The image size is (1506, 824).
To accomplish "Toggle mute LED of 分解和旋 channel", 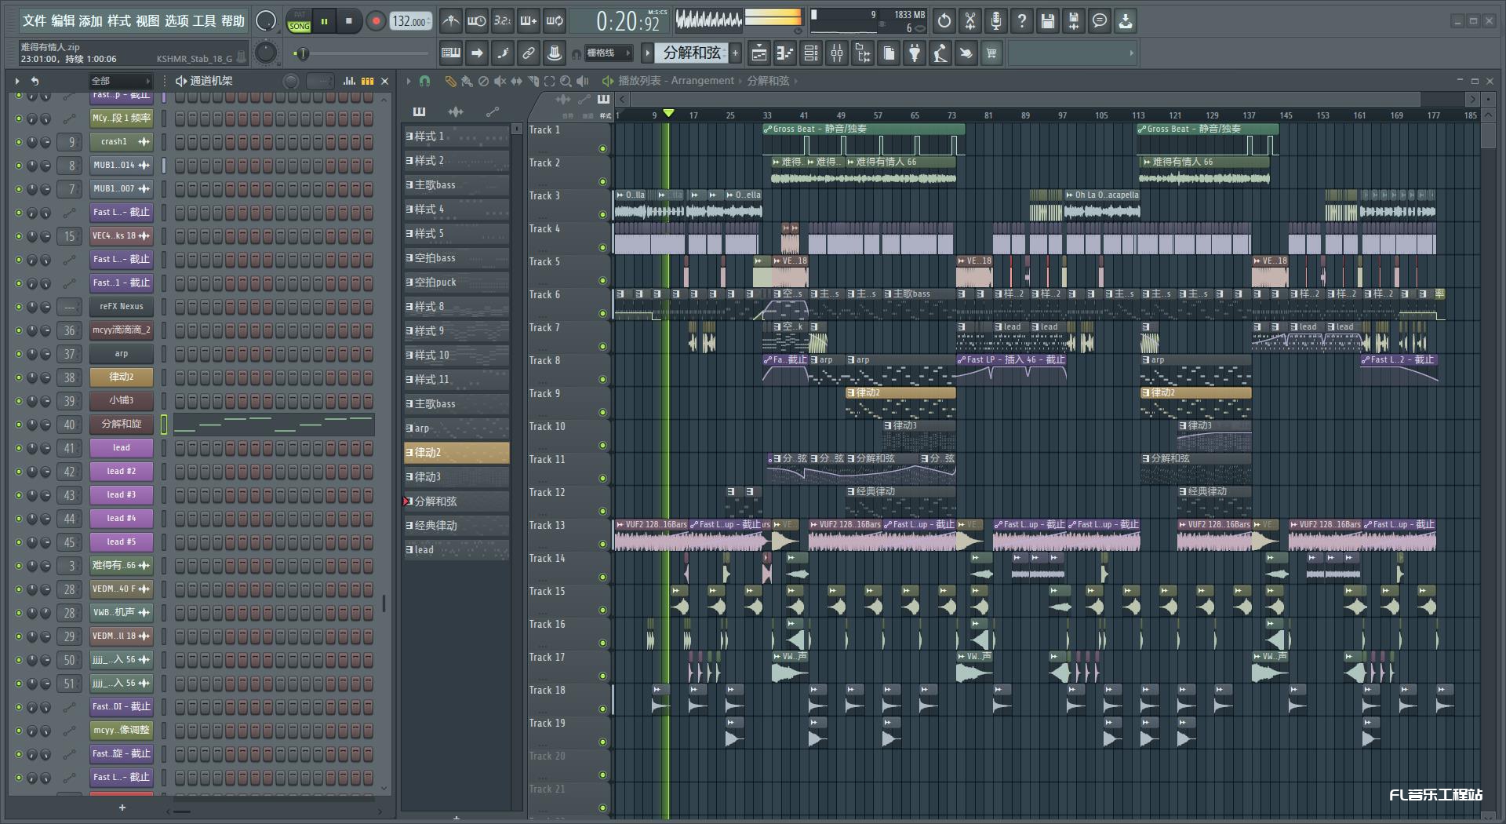I will (x=19, y=425).
